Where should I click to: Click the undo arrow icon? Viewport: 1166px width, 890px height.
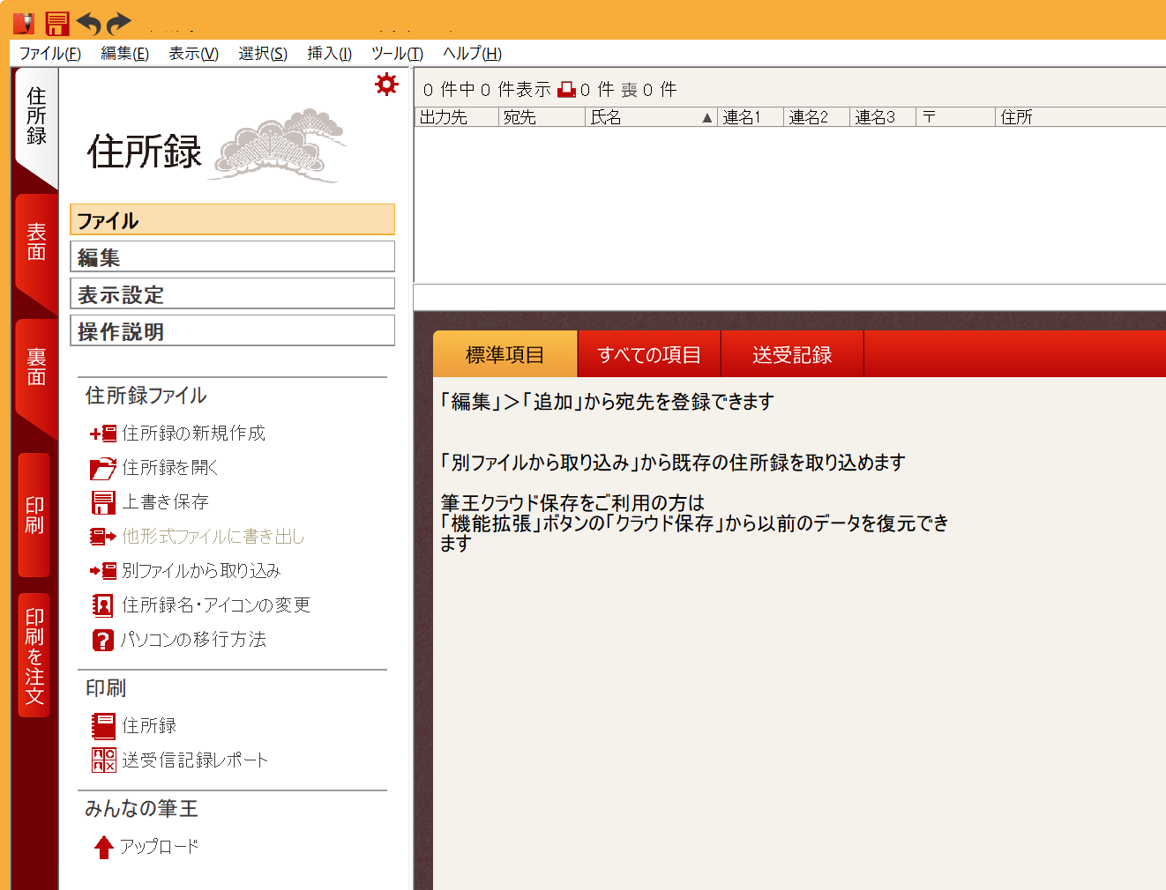(88, 23)
